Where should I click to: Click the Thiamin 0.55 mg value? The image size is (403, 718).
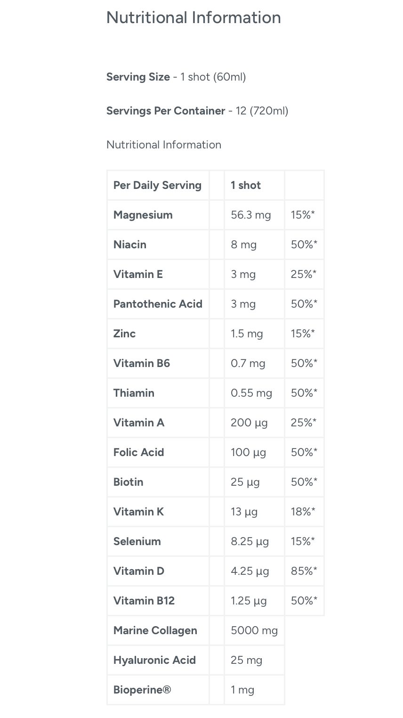(x=251, y=393)
